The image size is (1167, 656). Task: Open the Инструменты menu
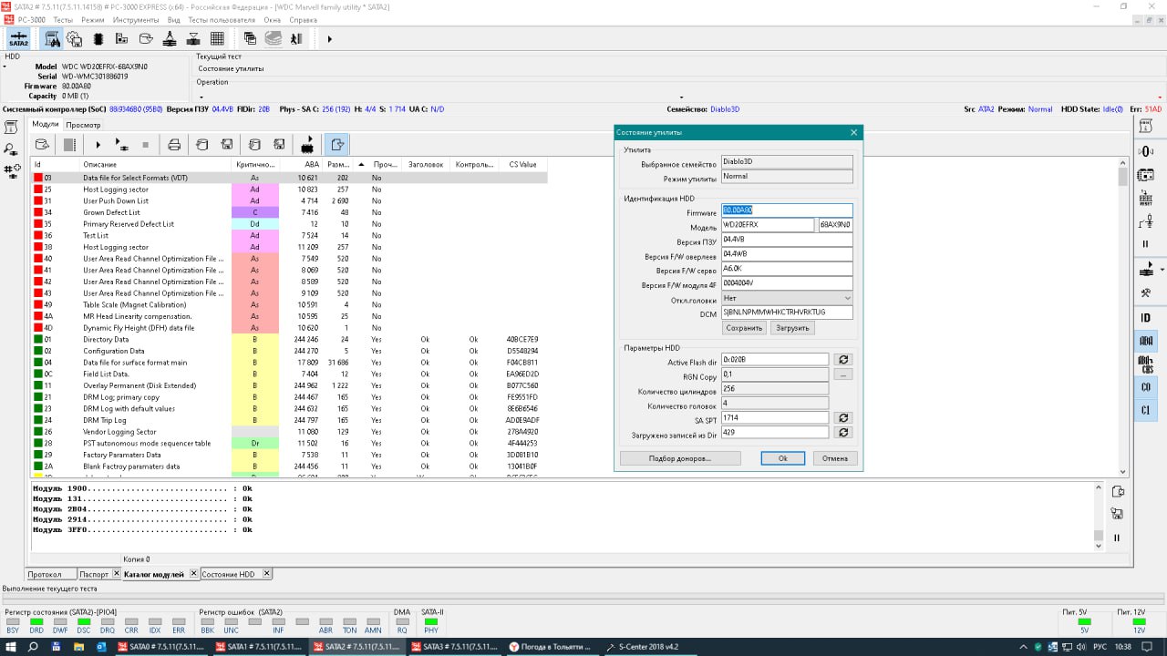[136, 19]
